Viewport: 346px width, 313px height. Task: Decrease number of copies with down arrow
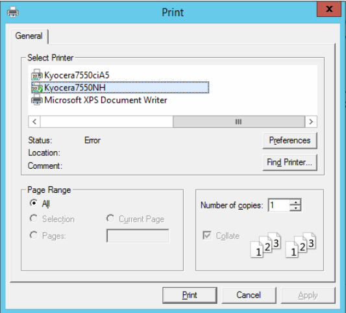(x=295, y=208)
